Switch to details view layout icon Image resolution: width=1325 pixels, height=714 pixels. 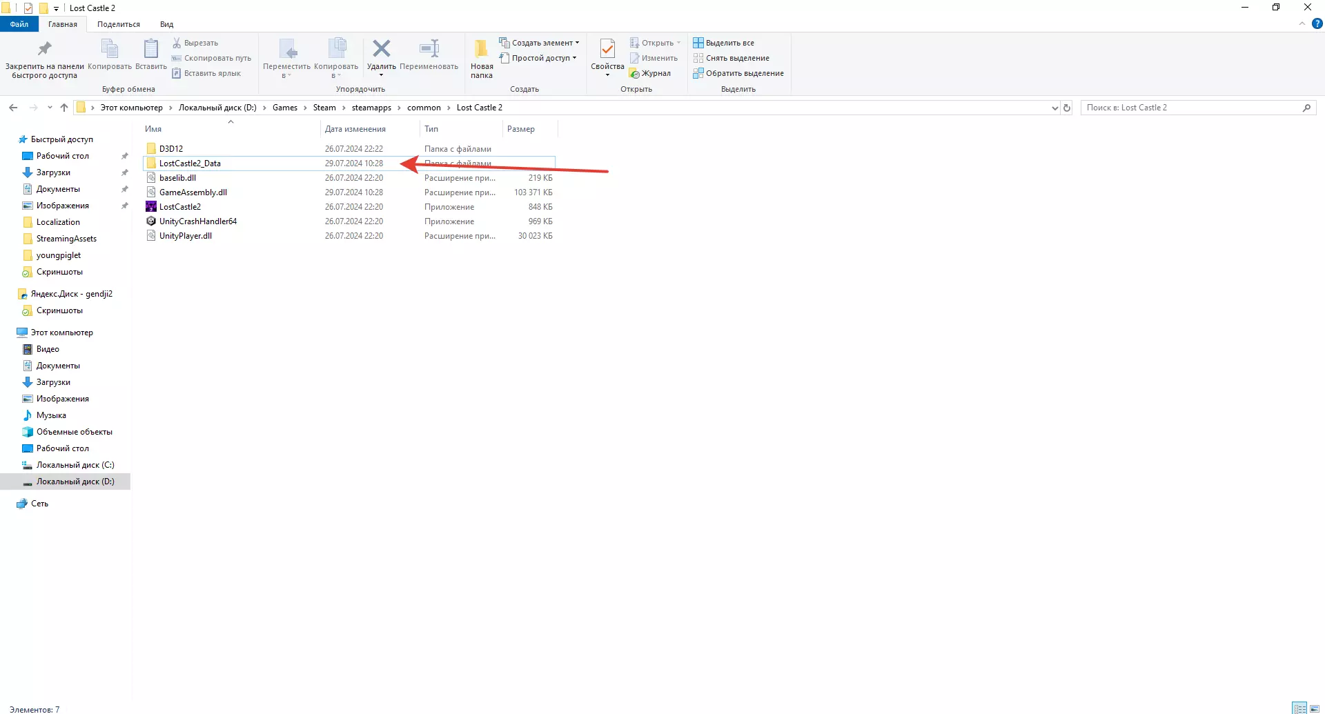[x=1299, y=708]
